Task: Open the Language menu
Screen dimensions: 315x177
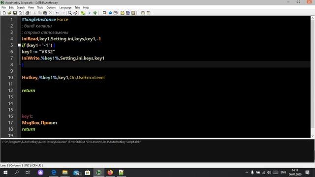Action: click(65, 7)
